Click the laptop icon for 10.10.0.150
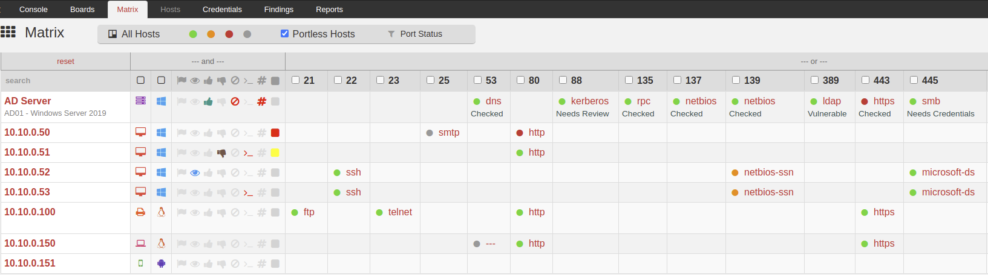 click(140, 243)
